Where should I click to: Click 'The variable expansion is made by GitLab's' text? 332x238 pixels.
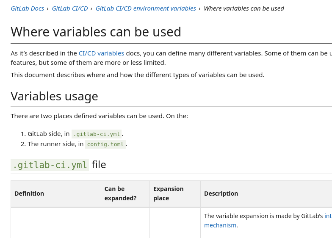(263, 216)
